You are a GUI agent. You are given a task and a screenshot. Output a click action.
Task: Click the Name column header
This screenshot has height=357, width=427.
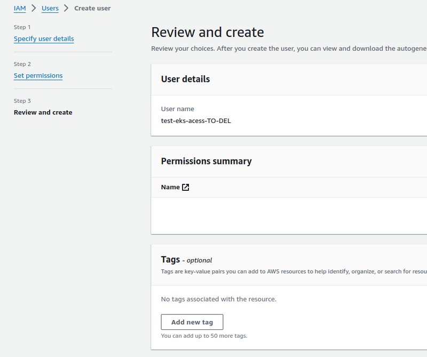pos(170,187)
